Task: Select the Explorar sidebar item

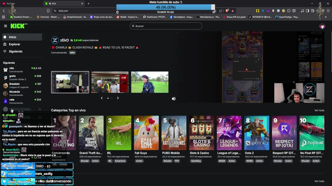Action: pyautogui.click(x=22, y=44)
